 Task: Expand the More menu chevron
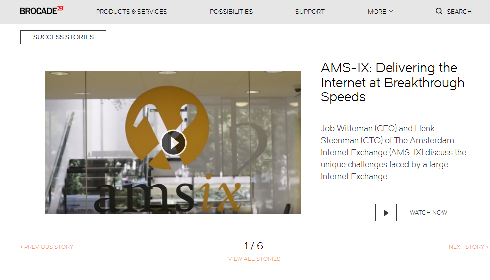[x=391, y=11]
